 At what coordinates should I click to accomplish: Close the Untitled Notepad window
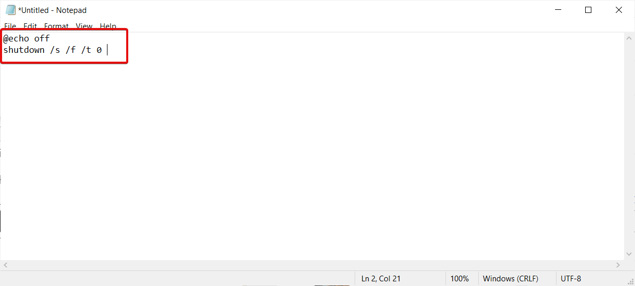(618, 10)
